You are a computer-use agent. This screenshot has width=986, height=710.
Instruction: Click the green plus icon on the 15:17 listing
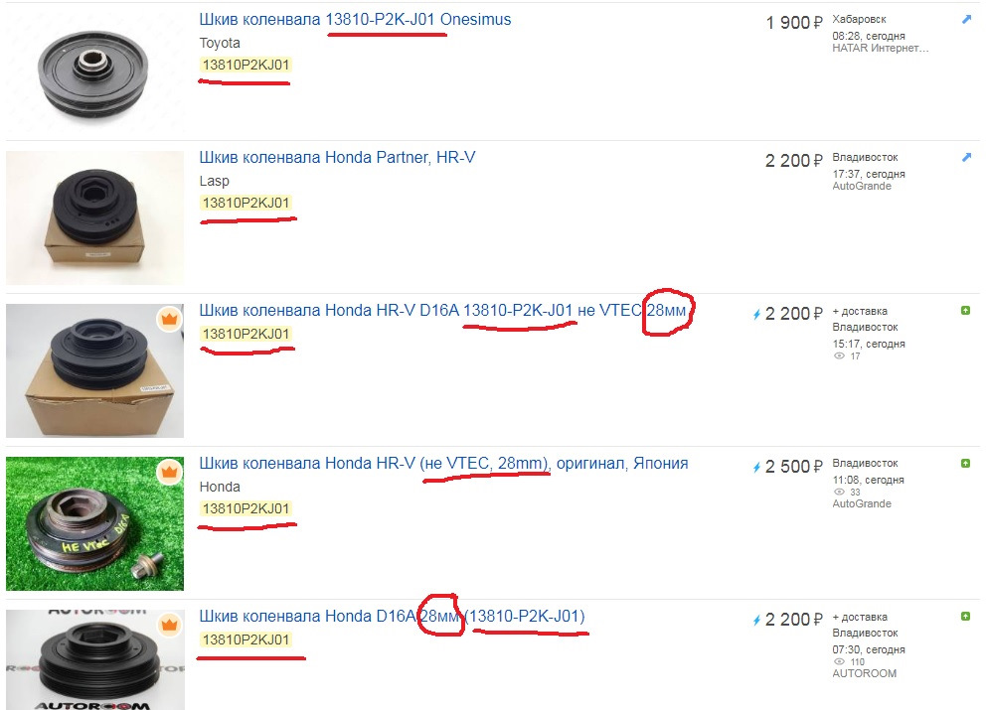(x=965, y=311)
